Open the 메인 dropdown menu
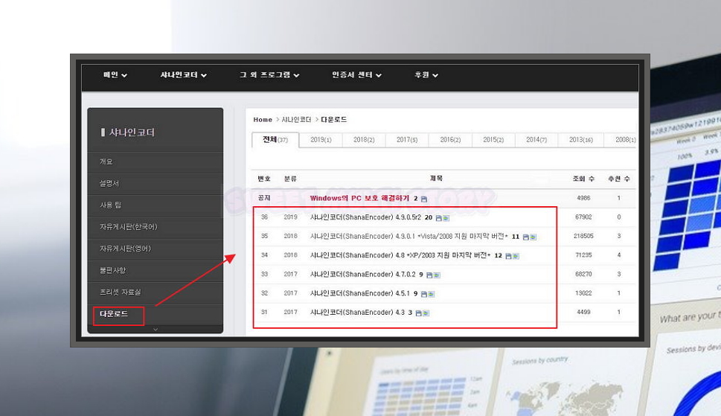The height and width of the screenshot is (416, 721). tap(115, 75)
